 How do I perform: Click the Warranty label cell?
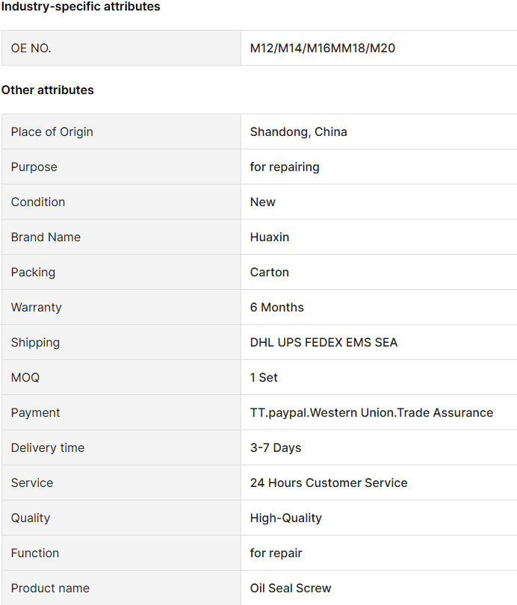[122, 307]
